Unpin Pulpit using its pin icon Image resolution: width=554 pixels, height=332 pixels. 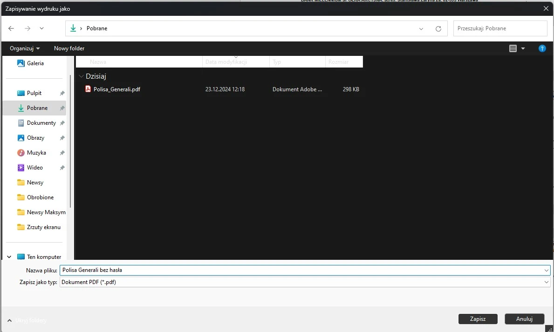click(62, 93)
